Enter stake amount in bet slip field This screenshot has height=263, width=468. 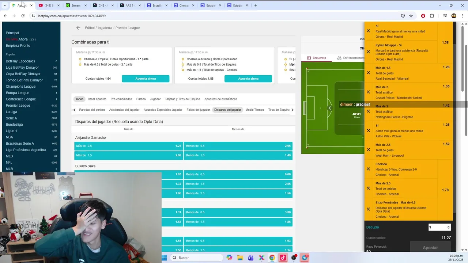tap(439, 227)
